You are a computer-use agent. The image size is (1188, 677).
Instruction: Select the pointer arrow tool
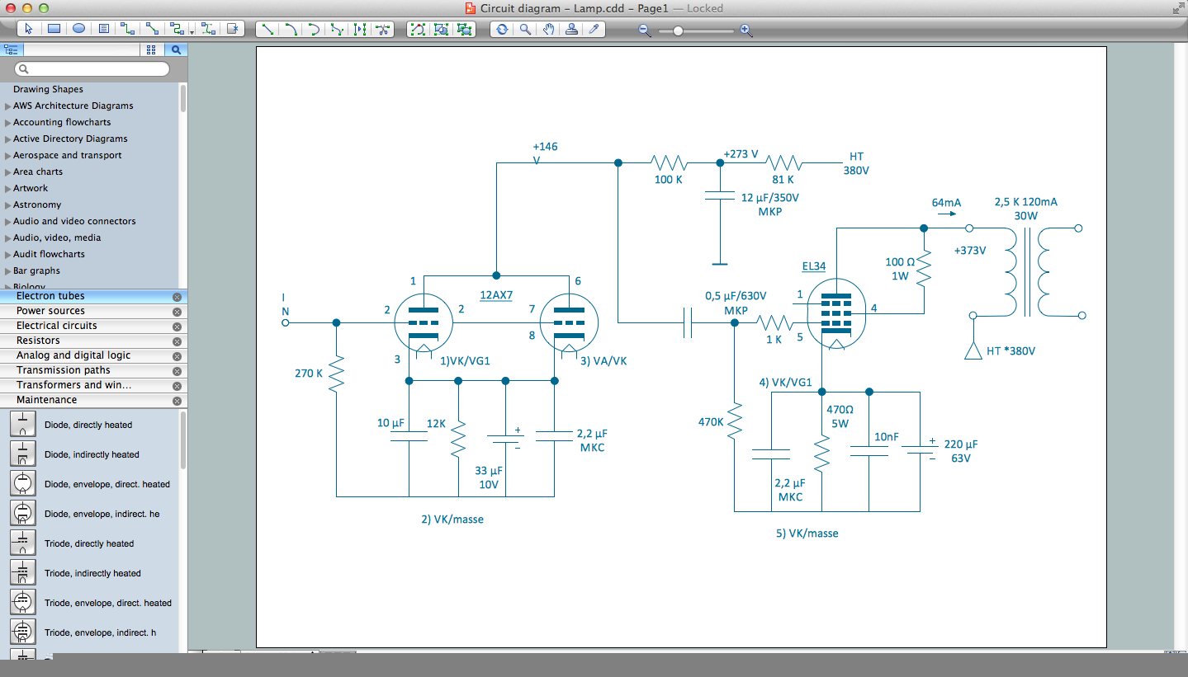(29, 29)
